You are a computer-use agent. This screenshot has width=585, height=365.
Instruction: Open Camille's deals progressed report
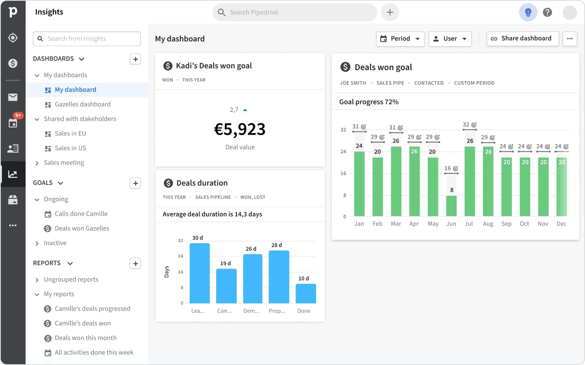coord(87,309)
